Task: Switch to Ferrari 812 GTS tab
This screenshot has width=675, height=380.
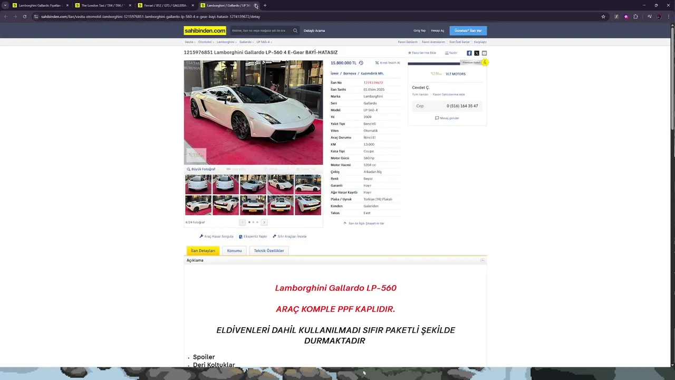Action: click(166, 5)
